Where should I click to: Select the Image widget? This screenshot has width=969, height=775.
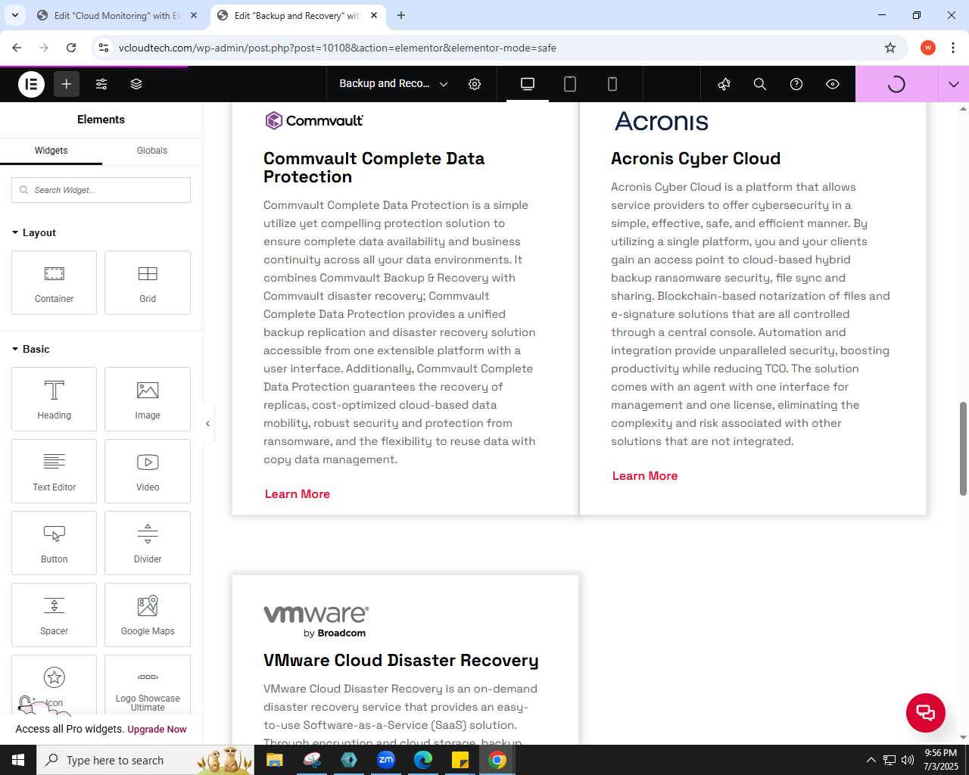pos(148,399)
